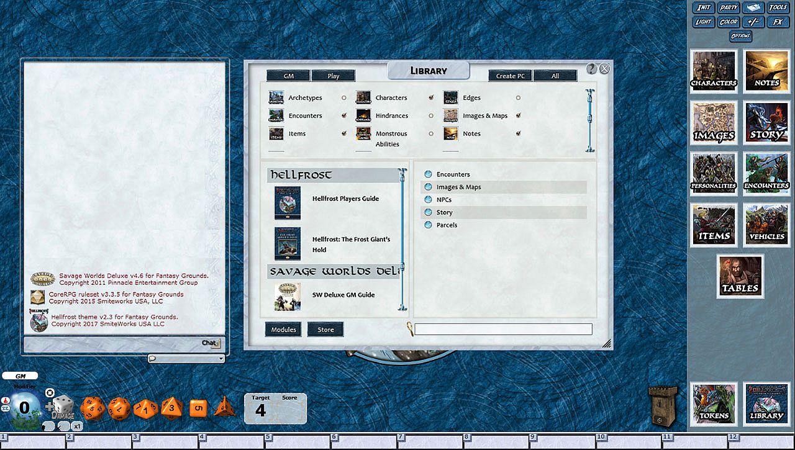Toggle the Images & Maps sidebar checkbox
Viewport: 795px width, 450px height.
pyautogui.click(x=518, y=116)
